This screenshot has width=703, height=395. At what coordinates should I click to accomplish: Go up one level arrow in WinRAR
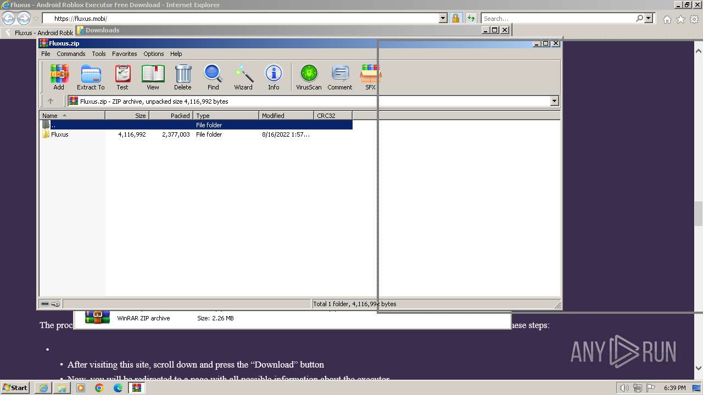click(x=51, y=101)
